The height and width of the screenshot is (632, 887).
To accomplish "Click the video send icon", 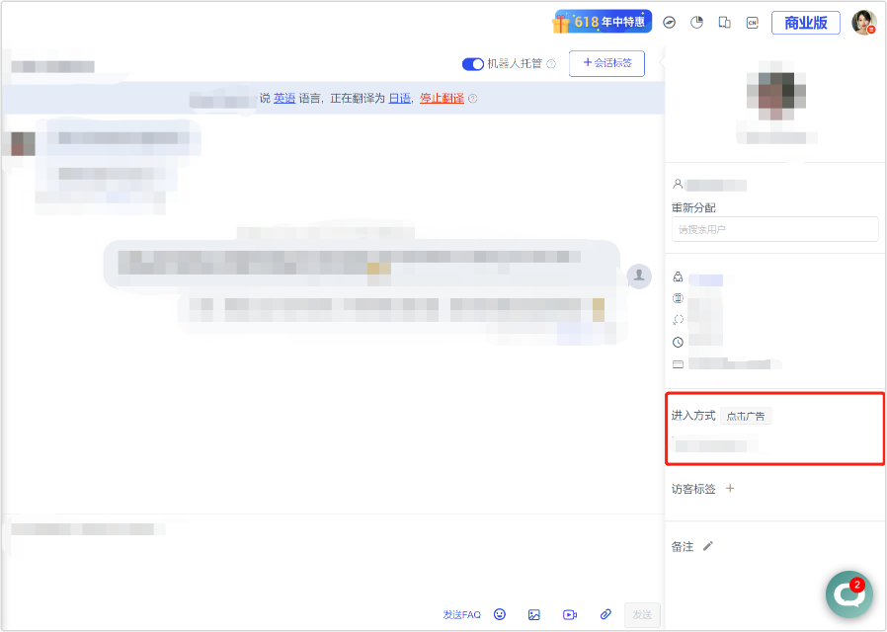I will pyautogui.click(x=570, y=614).
